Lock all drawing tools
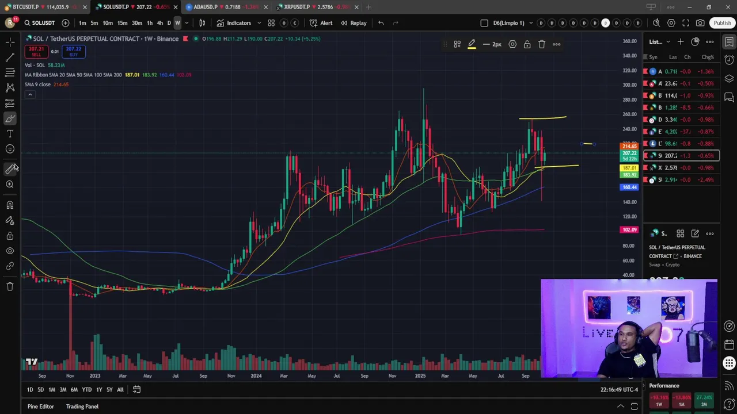737x414 pixels. [10, 236]
